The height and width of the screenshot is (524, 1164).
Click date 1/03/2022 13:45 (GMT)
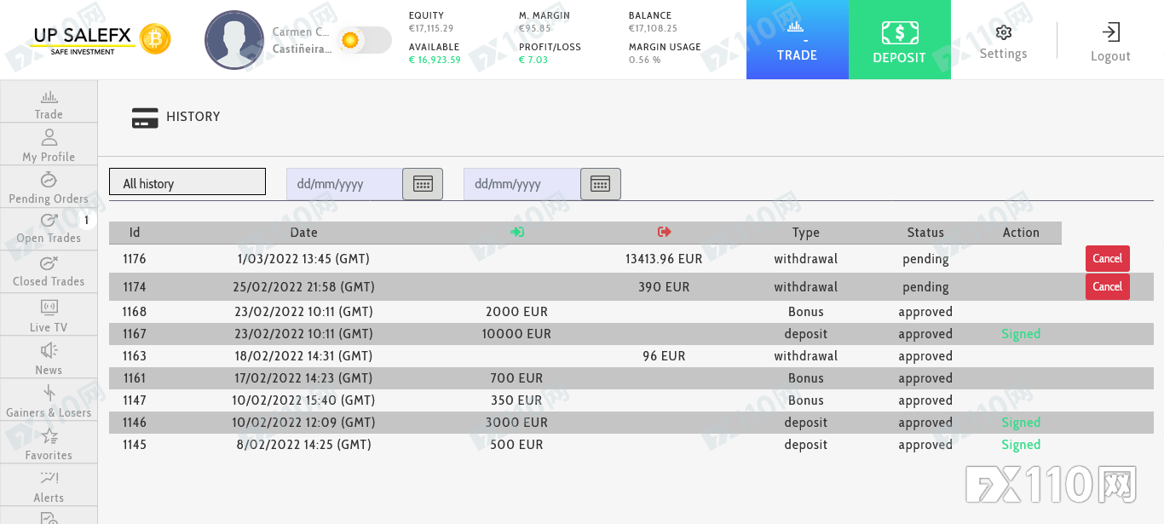(x=303, y=259)
